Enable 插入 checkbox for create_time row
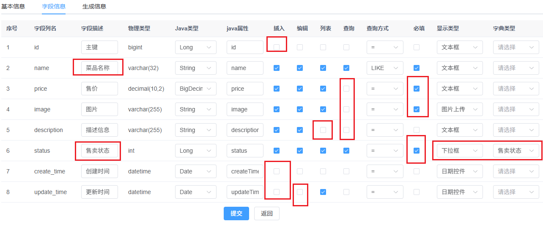Image resolution: width=543 pixels, height=227 pixels. [x=277, y=171]
